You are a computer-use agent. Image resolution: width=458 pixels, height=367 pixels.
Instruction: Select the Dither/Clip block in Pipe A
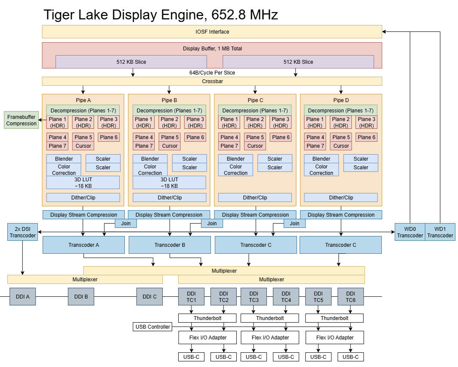83,198
